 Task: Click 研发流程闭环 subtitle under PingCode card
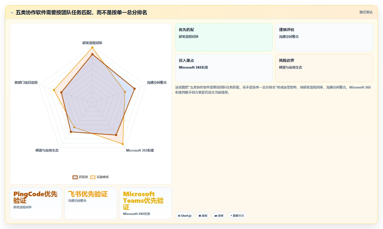(22, 207)
